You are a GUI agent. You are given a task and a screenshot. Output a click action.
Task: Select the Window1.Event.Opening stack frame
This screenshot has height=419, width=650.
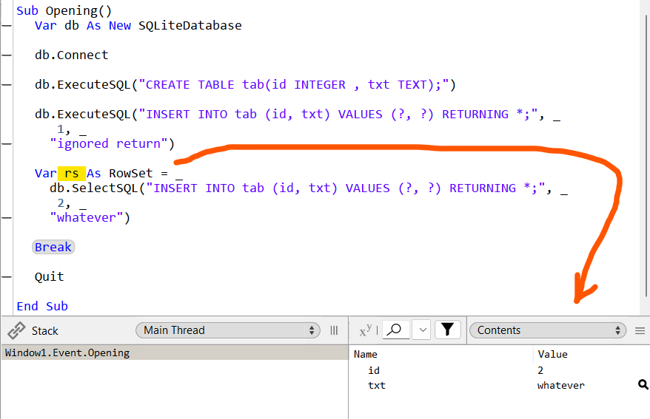[x=67, y=353]
